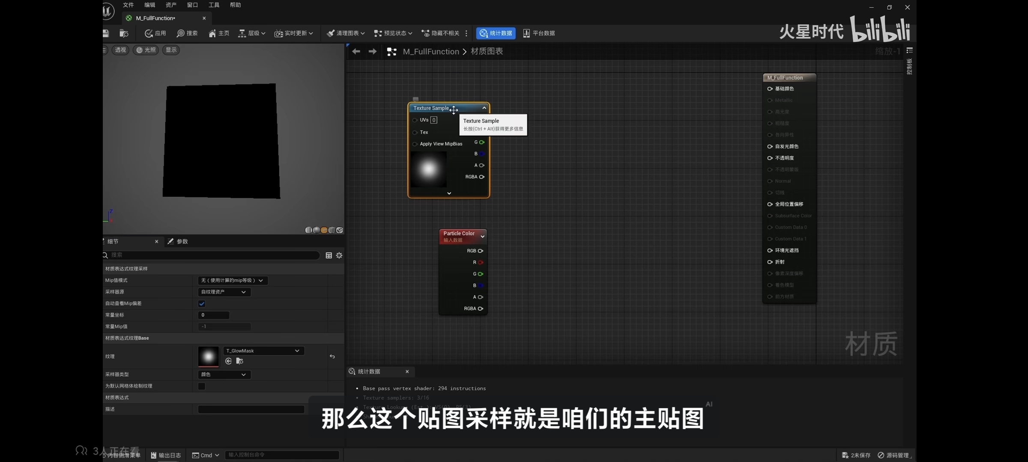This screenshot has width=1028, height=462.
Task: Click the Home (主页) toolbar icon
Action: 212,33
